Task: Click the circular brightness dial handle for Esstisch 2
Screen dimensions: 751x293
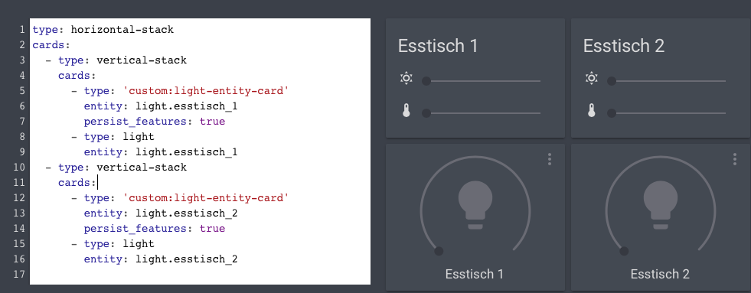Action: (x=624, y=252)
